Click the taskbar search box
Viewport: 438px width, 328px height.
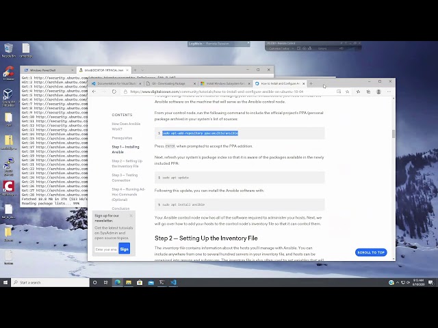(50, 282)
